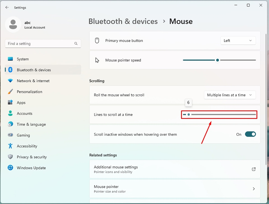Go to Gaming settings

click(x=43, y=135)
